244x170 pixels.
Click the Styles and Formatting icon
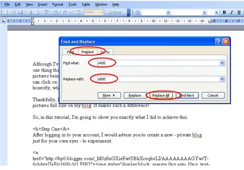click(x=137, y=12)
